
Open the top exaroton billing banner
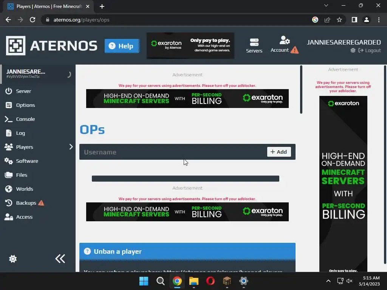pos(187,99)
